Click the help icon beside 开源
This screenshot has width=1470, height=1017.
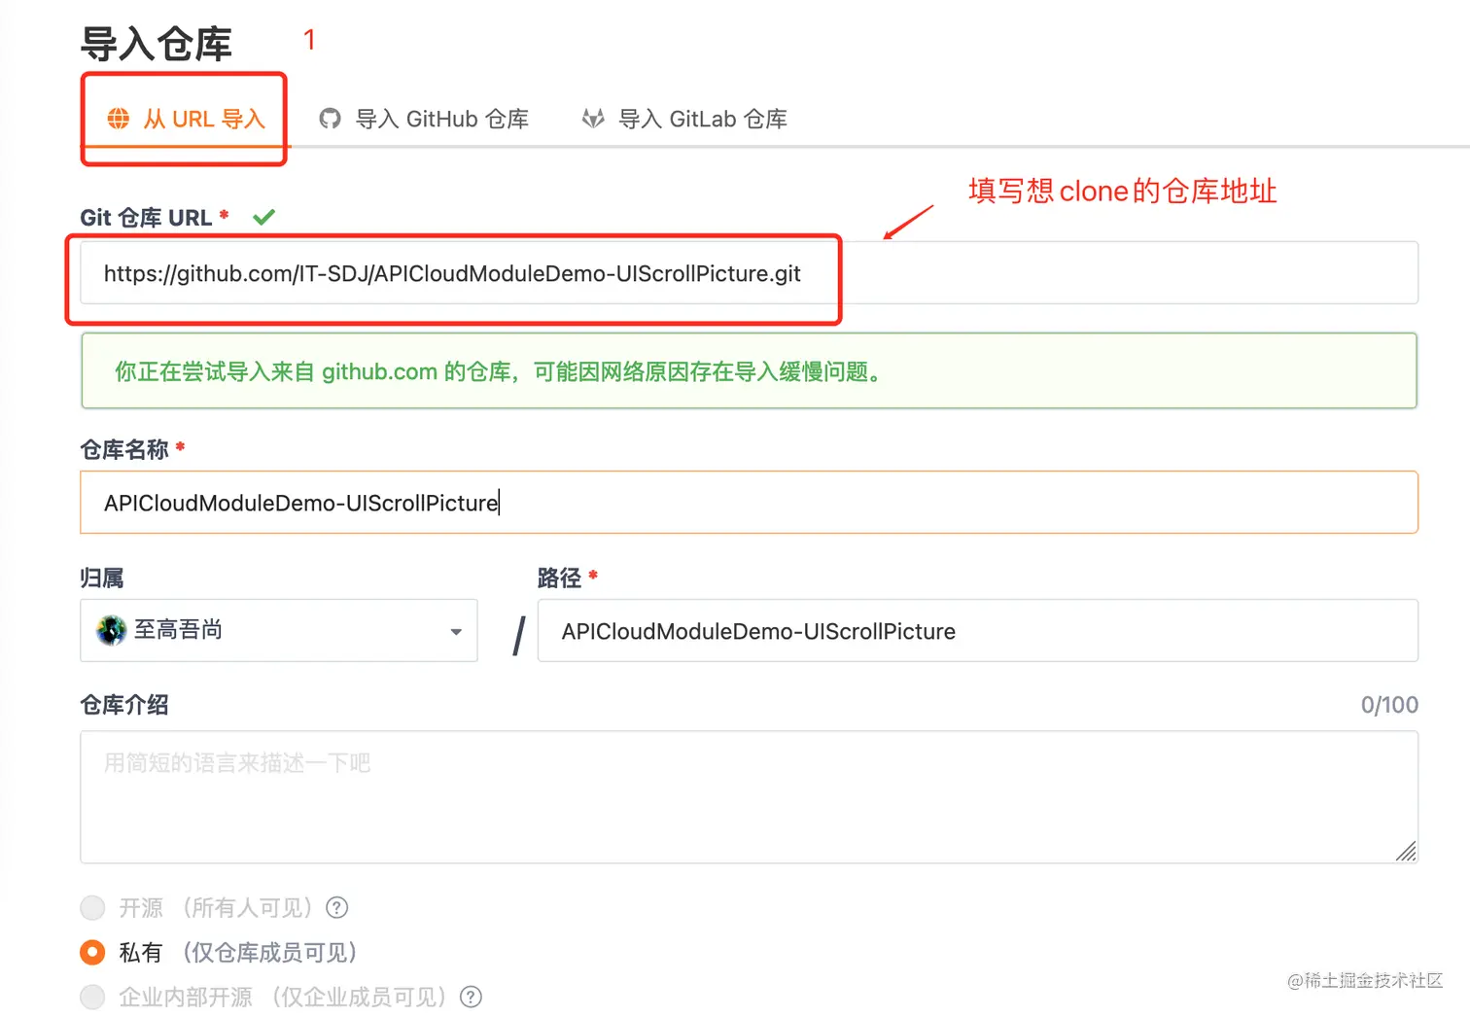click(x=336, y=908)
